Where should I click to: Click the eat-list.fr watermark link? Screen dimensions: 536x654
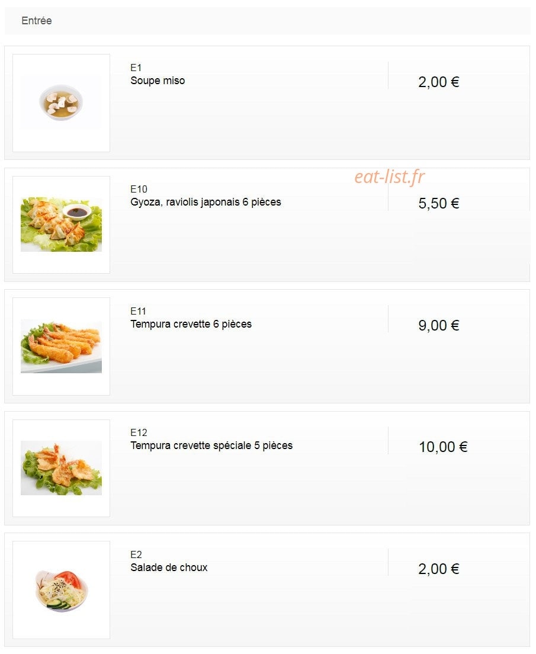point(390,177)
